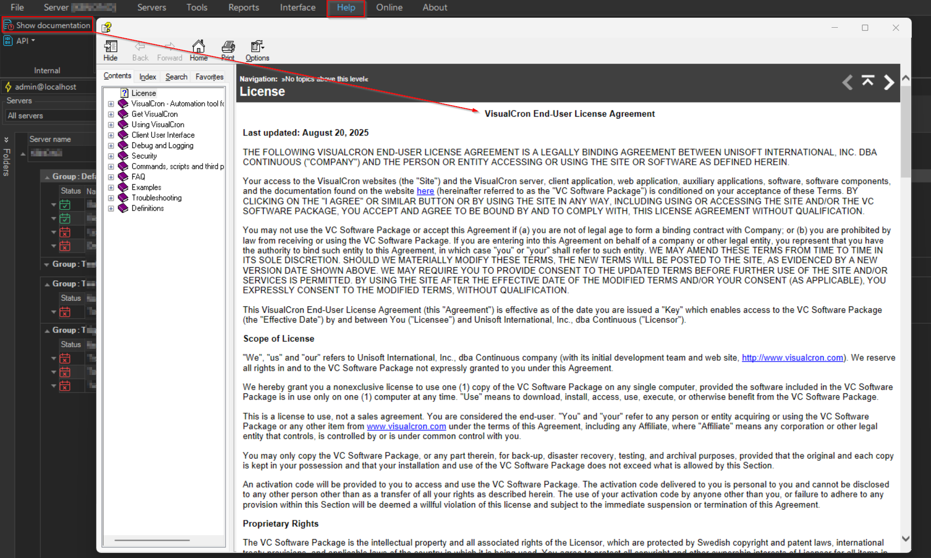Click the 'here' documentation link
This screenshot has height=558, width=931.
pos(425,191)
